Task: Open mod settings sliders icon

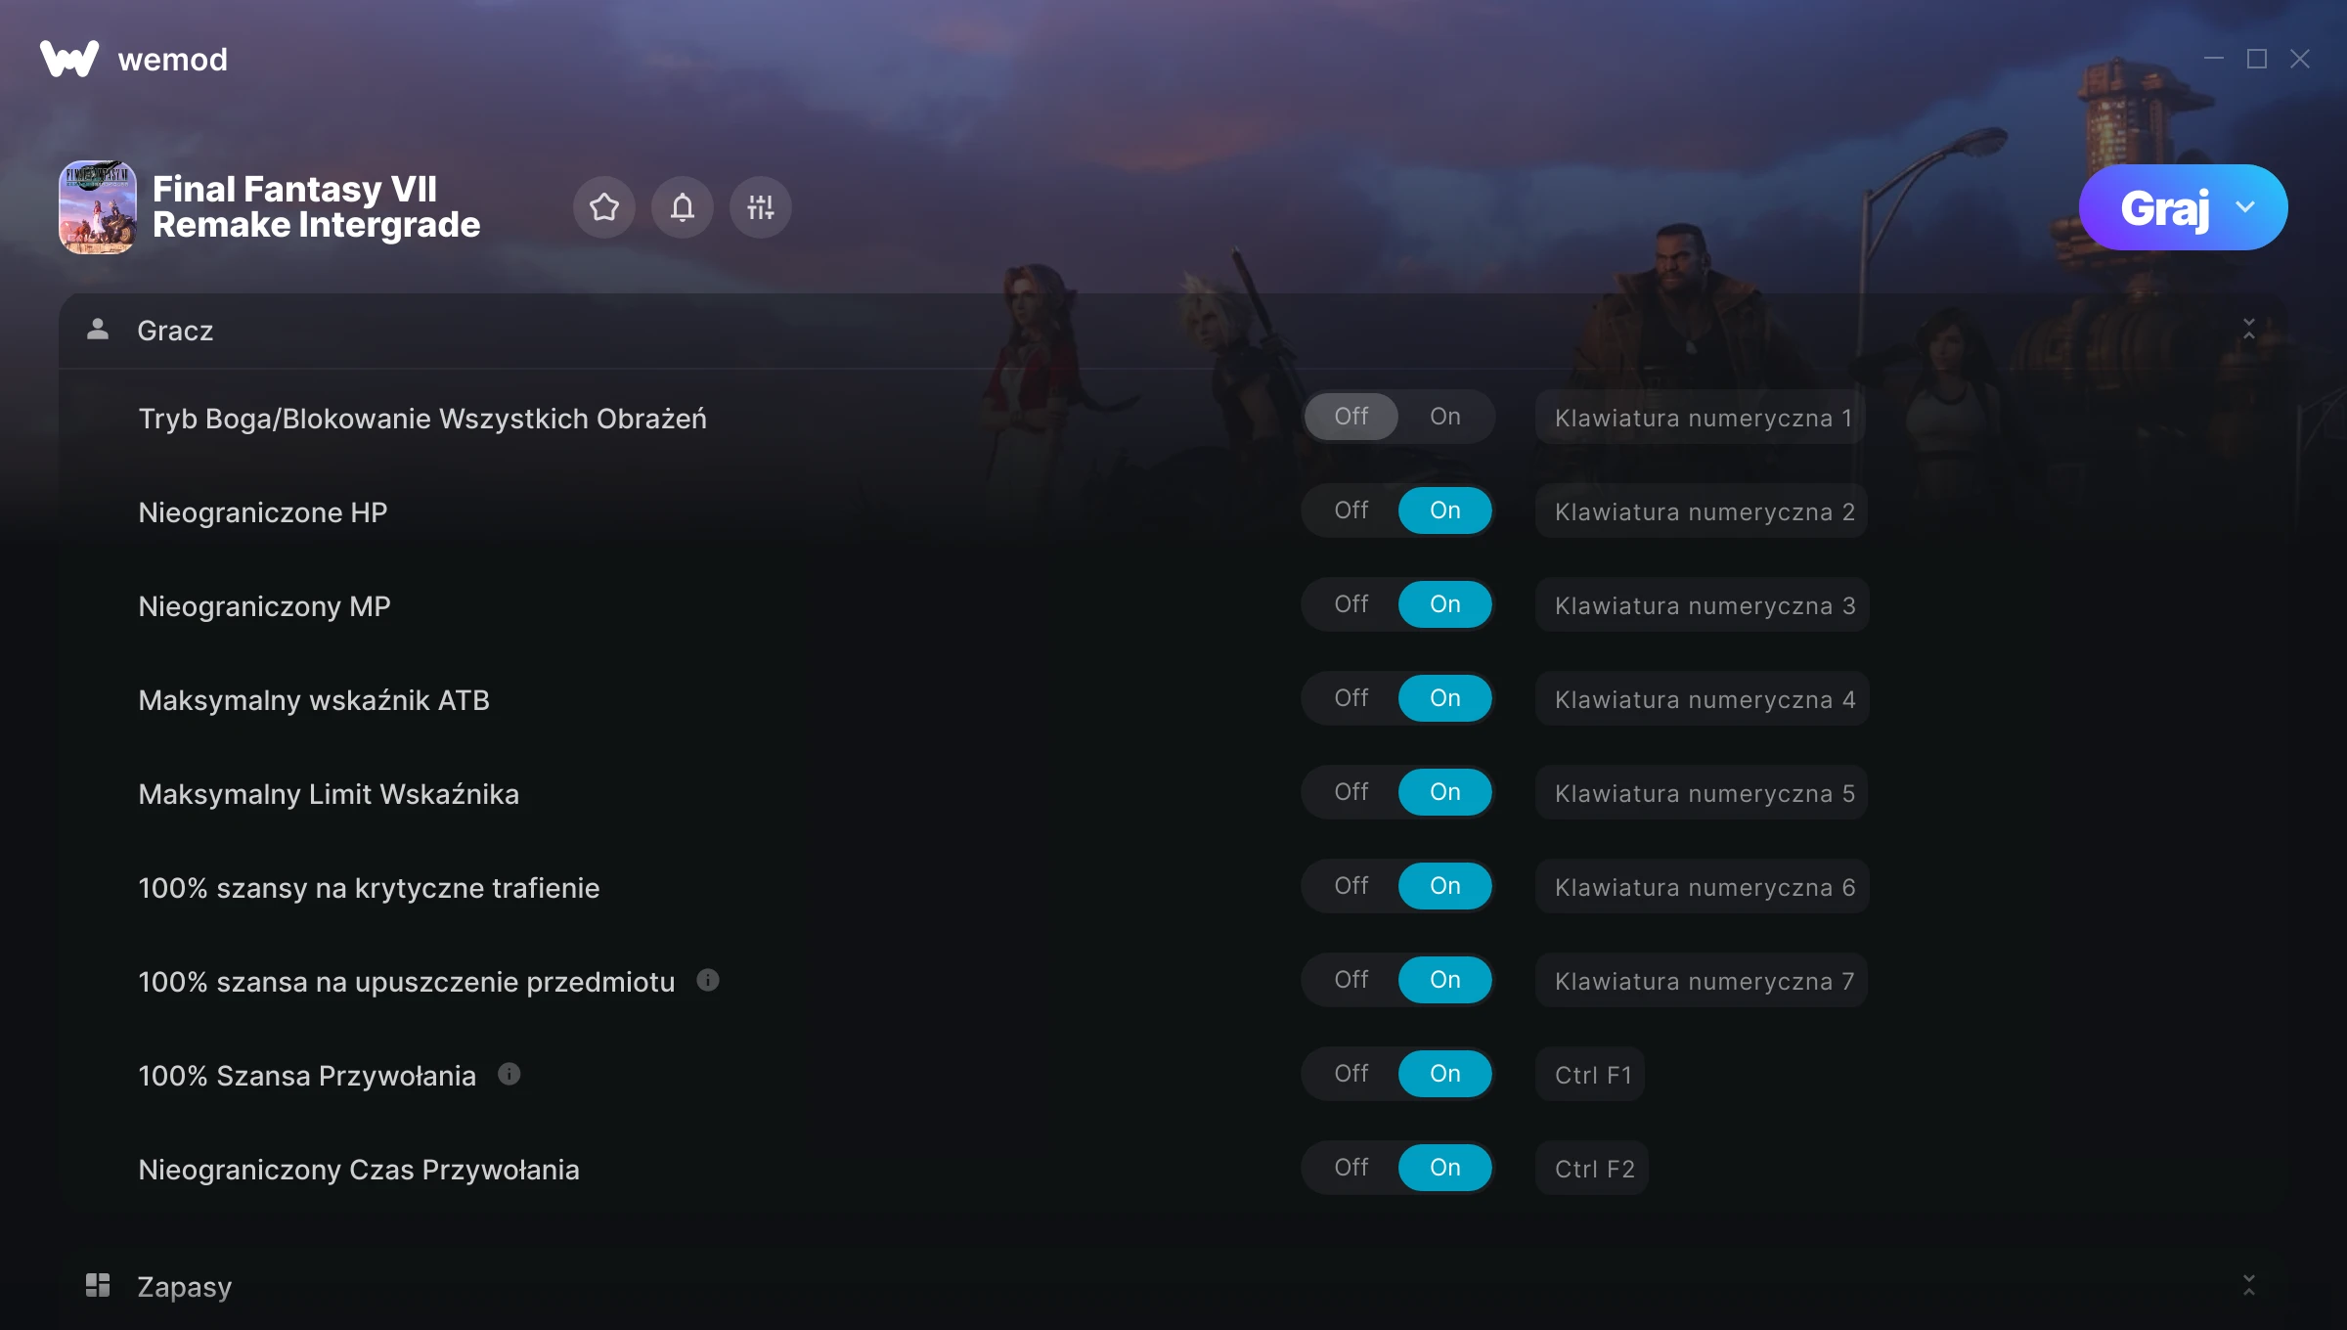Action: pos(760,207)
